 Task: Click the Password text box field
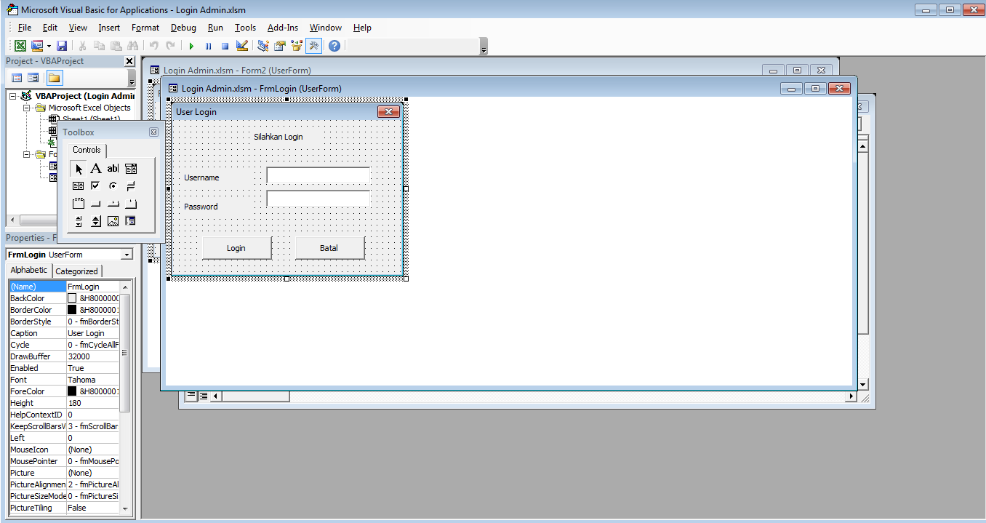(318, 199)
